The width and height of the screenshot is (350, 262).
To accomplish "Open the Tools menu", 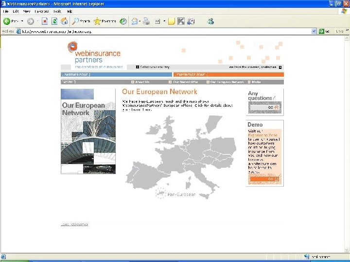I will [x=57, y=11].
